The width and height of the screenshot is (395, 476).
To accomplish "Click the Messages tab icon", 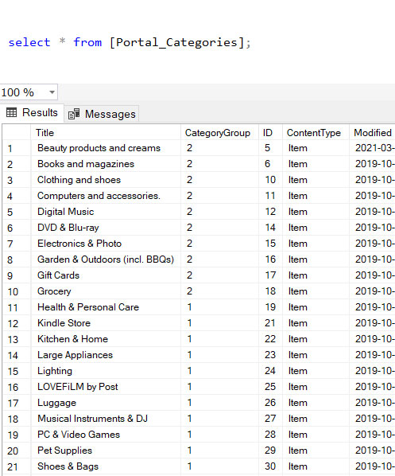I will coord(74,114).
